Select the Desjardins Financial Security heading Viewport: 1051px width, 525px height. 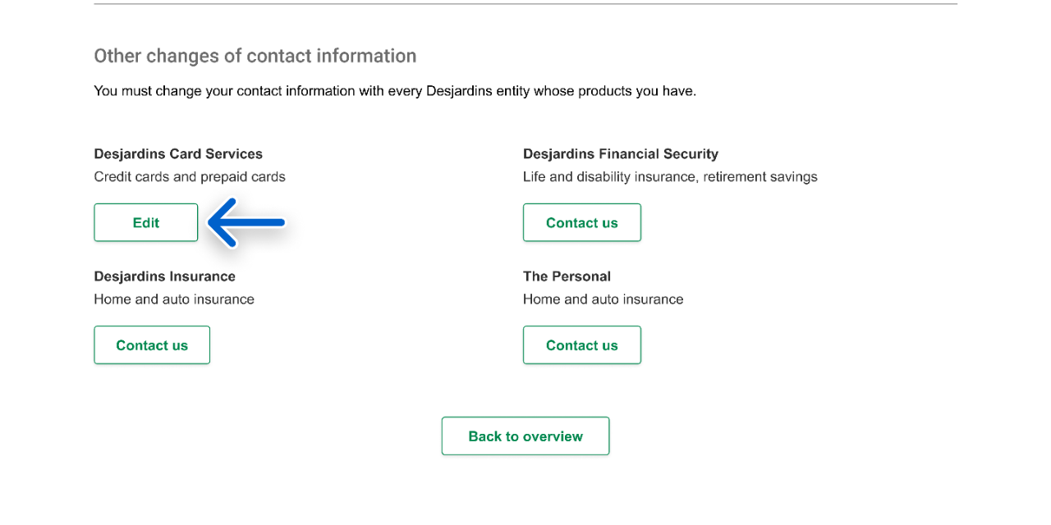(x=620, y=154)
